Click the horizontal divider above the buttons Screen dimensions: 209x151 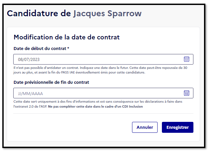103,114
